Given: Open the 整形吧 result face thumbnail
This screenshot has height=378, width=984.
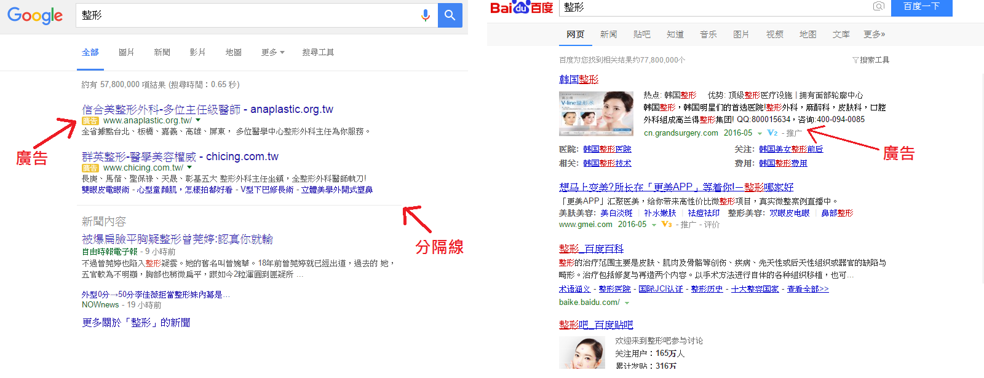Looking at the screenshot, I should pos(582,352).
